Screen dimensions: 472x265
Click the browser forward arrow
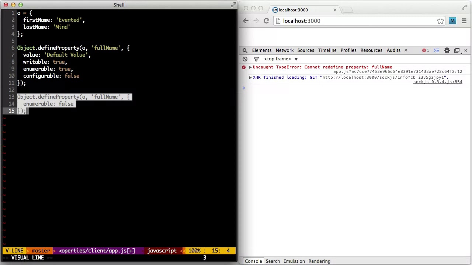click(256, 21)
